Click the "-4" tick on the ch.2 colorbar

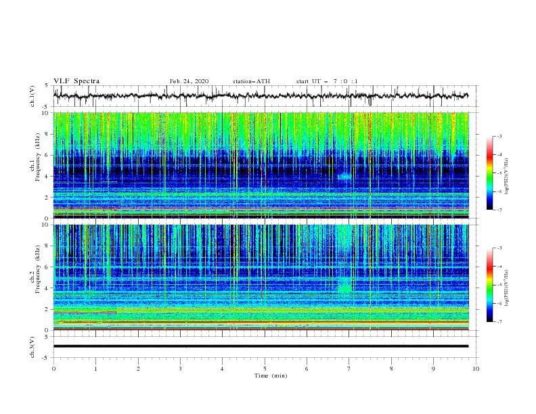click(x=499, y=267)
